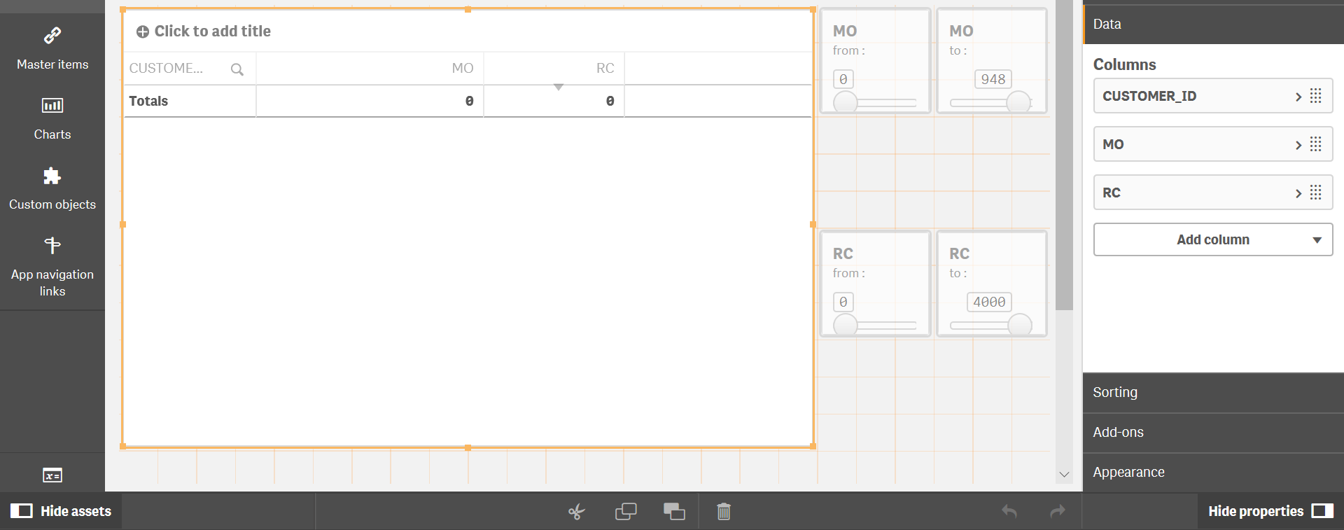The width and height of the screenshot is (1344, 530).
Task: Open App navigation links panel
Action: [52, 266]
